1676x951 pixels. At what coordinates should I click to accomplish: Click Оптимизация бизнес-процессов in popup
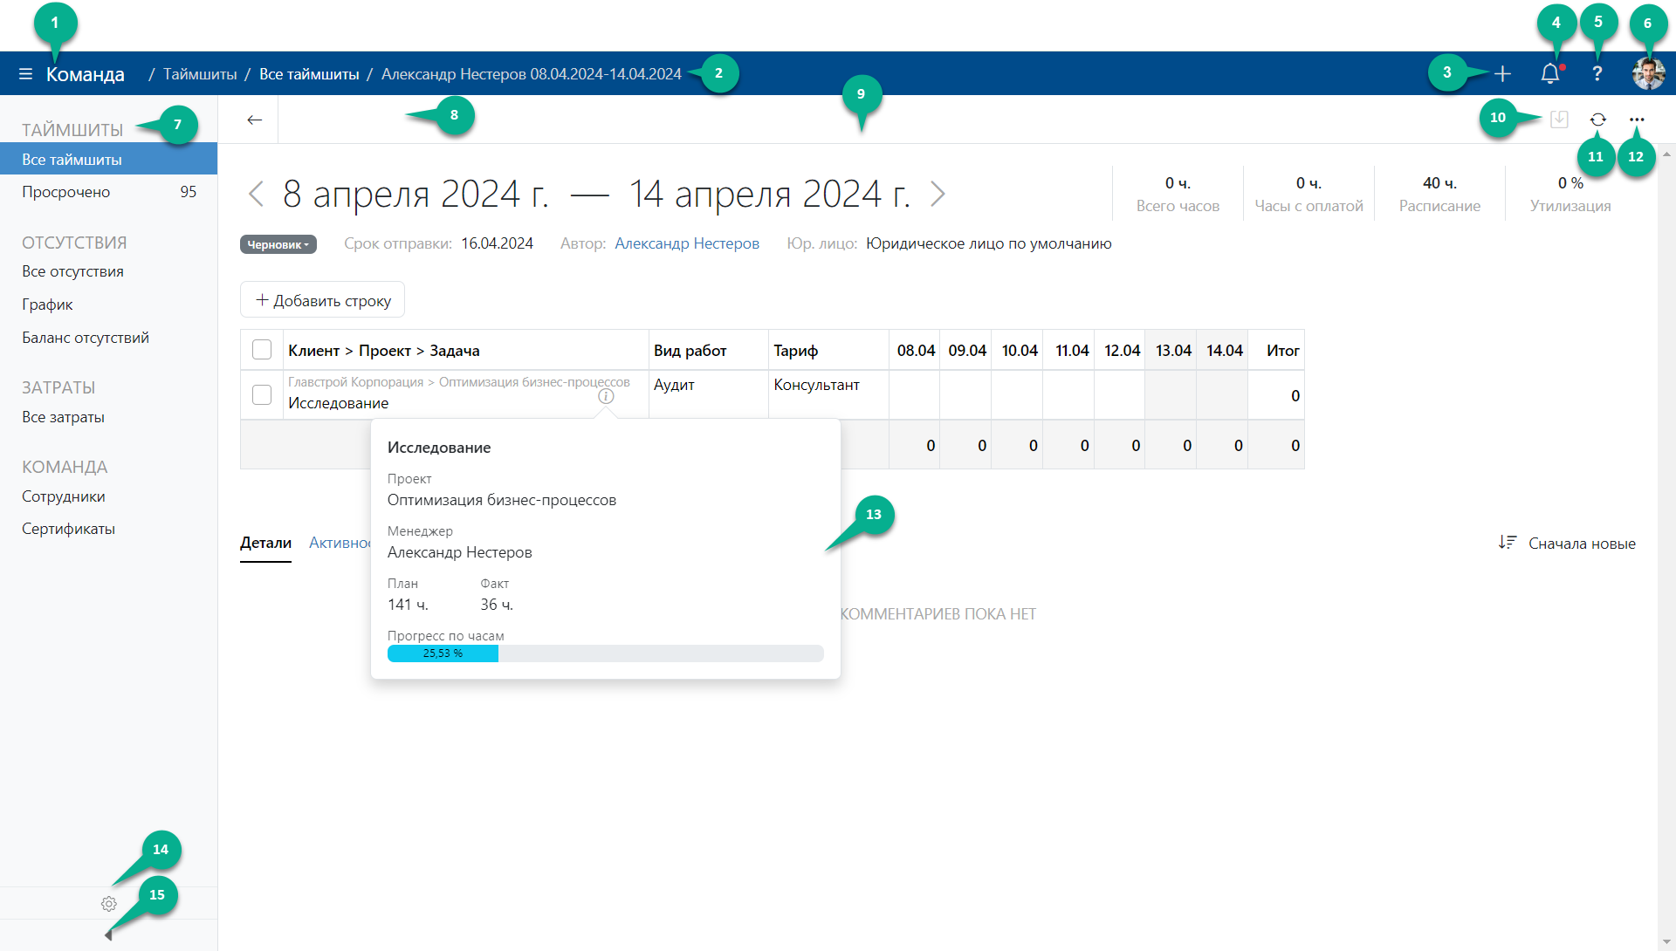[x=502, y=500]
